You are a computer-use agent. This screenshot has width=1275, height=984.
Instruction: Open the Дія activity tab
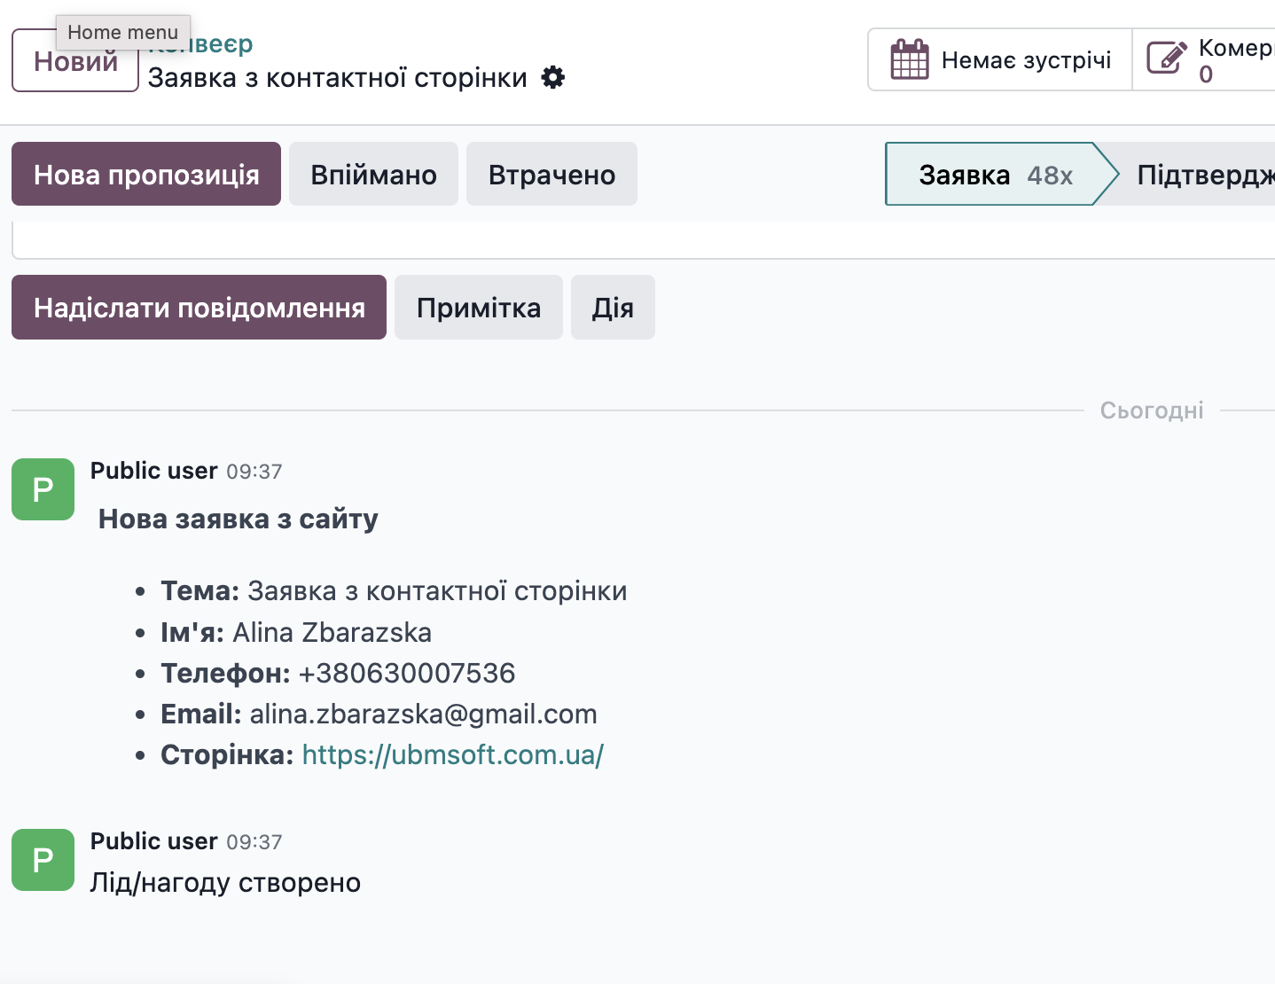click(613, 307)
